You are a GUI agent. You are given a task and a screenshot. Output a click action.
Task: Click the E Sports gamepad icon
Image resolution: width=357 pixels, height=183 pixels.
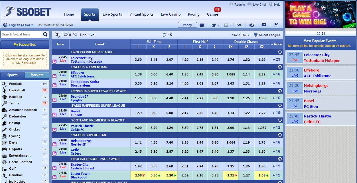(4, 149)
